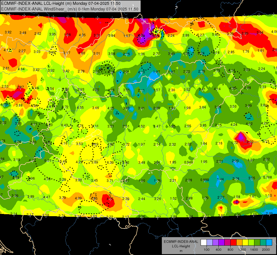Image resolution: width=277 pixels, height=255 pixels.
Task: Click the LCL-Height legend title text
Action: 181,246
